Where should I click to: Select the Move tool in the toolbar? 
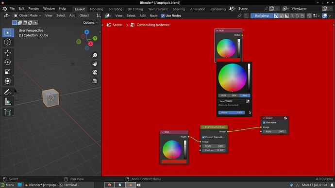8,53
